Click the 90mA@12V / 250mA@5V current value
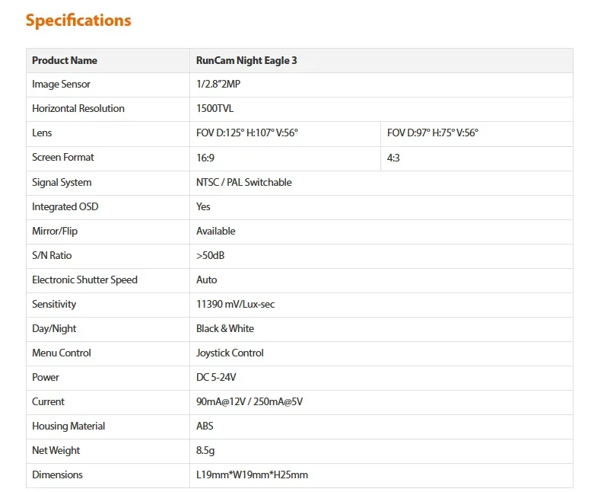604x492 pixels. click(x=250, y=402)
